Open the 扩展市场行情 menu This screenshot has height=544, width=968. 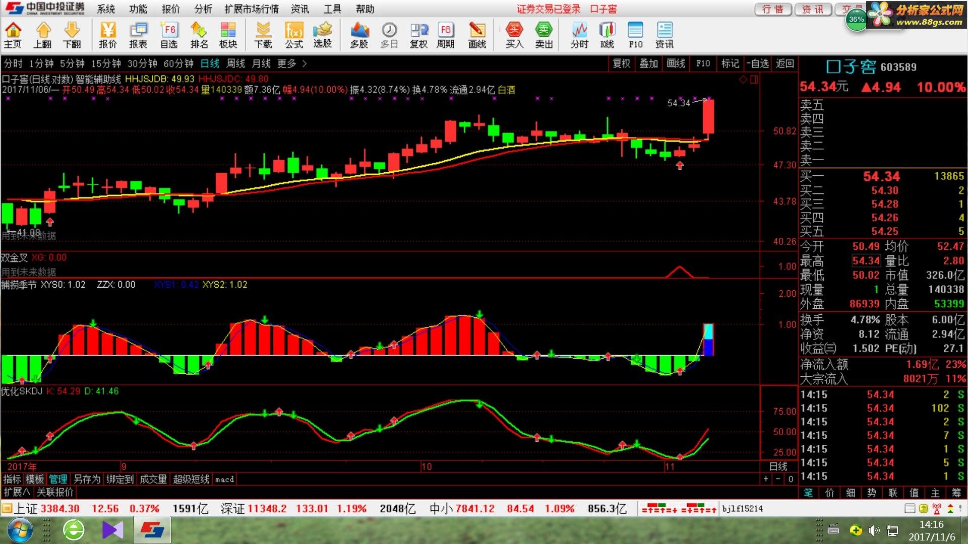tap(252, 9)
